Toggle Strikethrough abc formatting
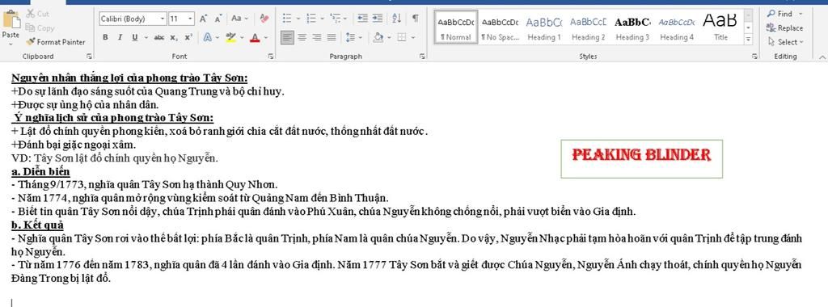Viewport: 828px width, 307px height. point(159,37)
